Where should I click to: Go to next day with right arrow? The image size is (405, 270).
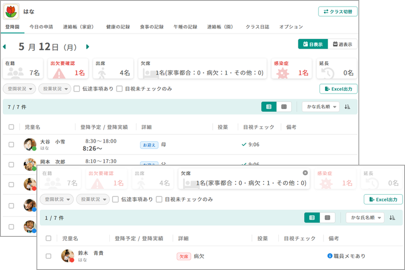coord(87,47)
